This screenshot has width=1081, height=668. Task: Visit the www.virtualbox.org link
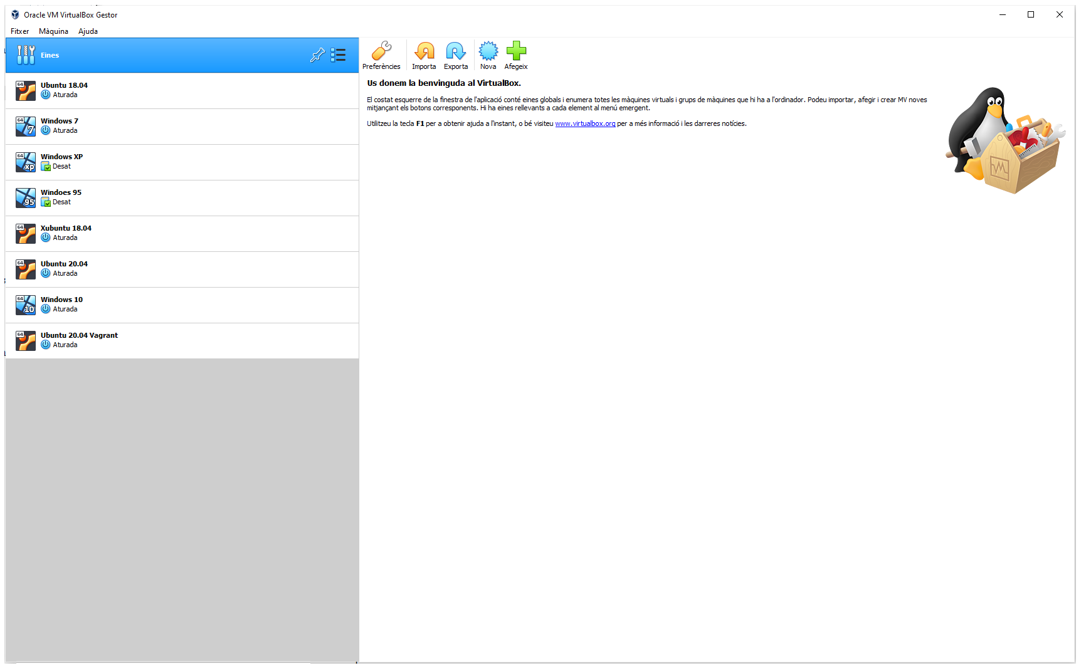585,124
